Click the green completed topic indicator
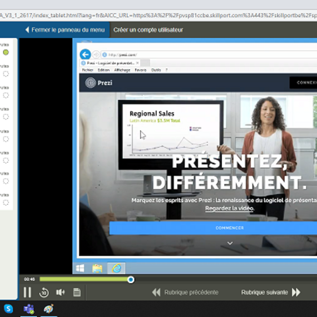Image resolution: width=317 pixels, height=317 pixels. click(x=6, y=52)
